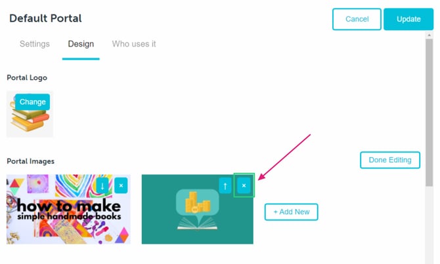Save changes with the Update button

(408, 19)
